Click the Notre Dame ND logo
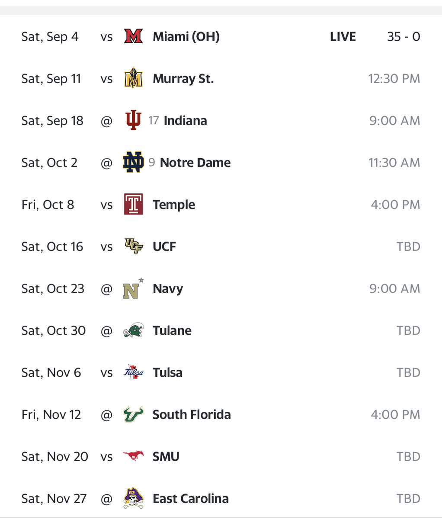This screenshot has width=442, height=519. [x=133, y=163]
